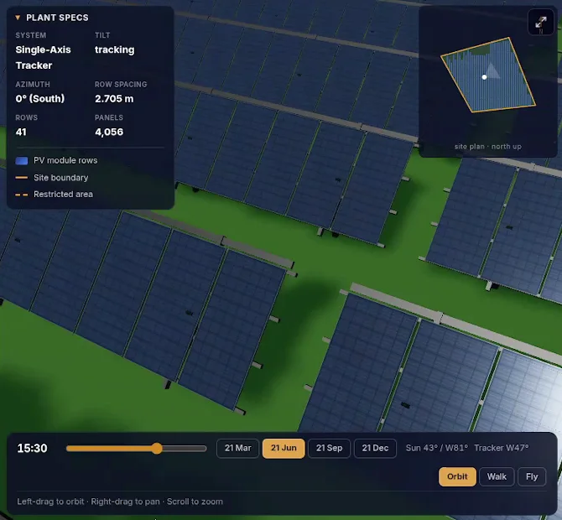The width and height of the screenshot is (562, 520).
Task: Click the 15:30 time readout
Action: pyautogui.click(x=32, y=448)
